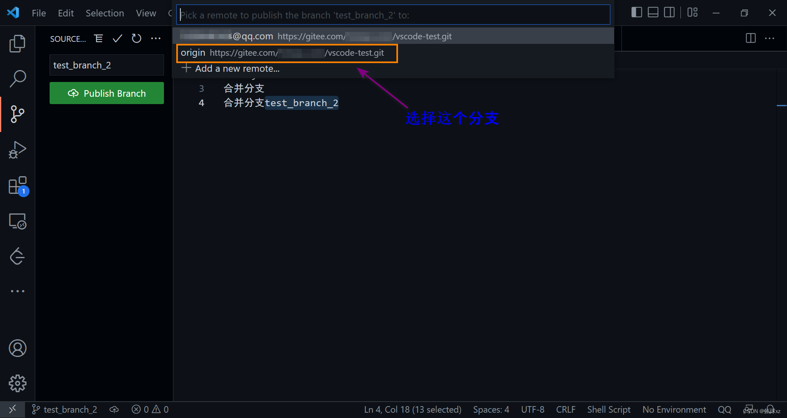Screen dimensions: 787x418
Task: Click the commit message box test_branch_2
Action: (107, 65)
